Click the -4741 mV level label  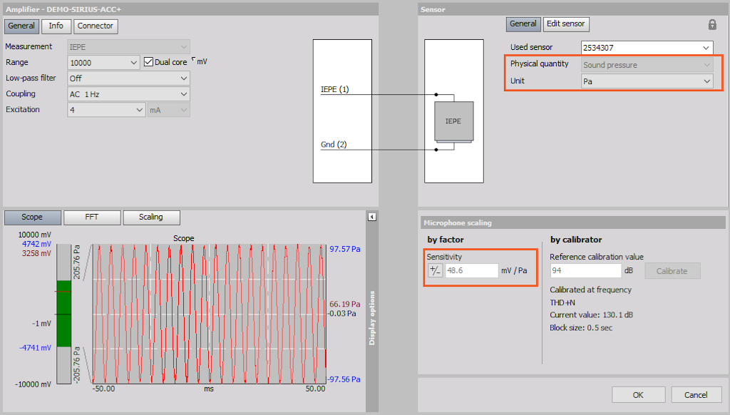(36, 348)
